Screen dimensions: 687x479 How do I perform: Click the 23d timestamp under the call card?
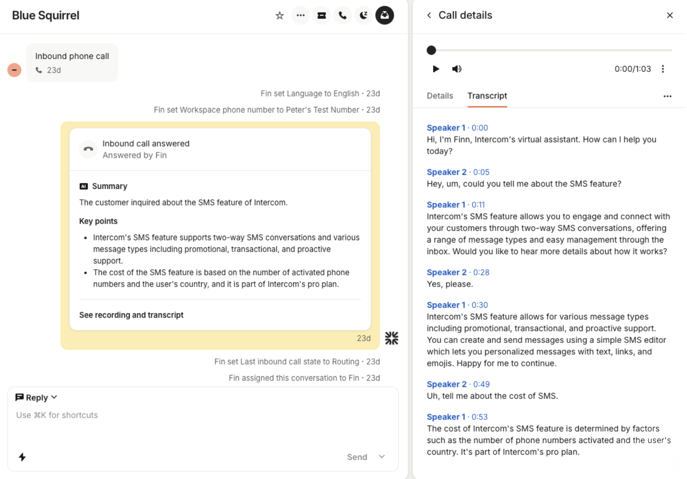click(x=363, y=339)
